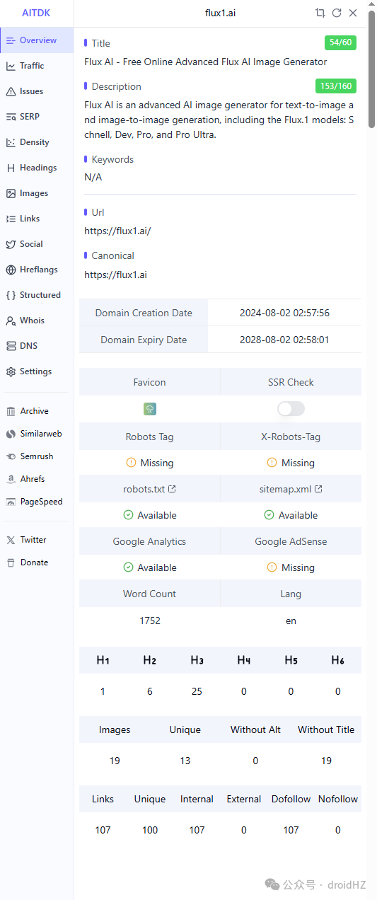377x900 pixels.
Task: Open the SERP section
Action: click(37, 117)
